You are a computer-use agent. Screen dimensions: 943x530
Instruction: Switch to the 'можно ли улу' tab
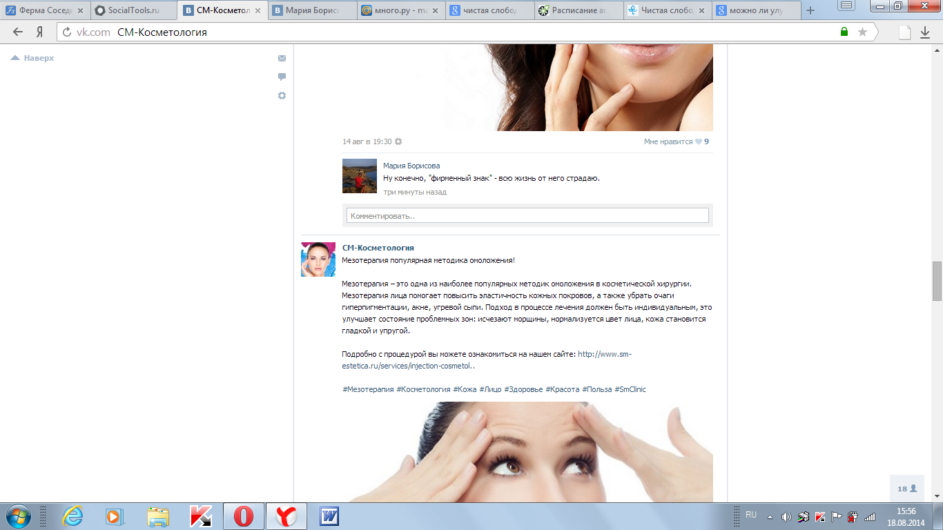click(x=757, y=10)
